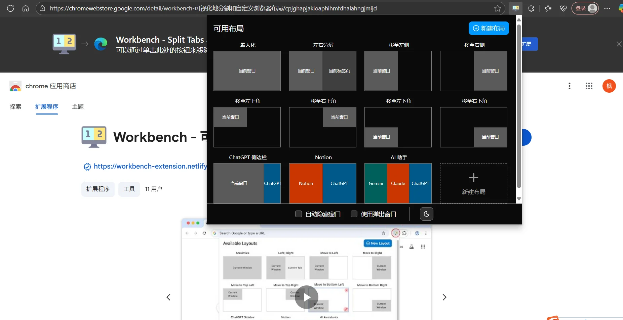Click the 新建布局 button

pos(489,28)
